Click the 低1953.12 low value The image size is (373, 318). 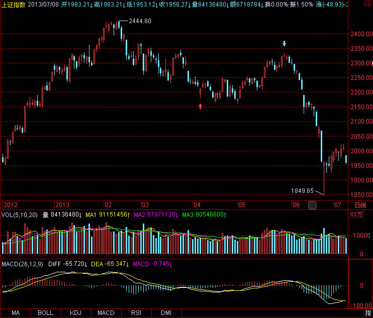(142, 5)
